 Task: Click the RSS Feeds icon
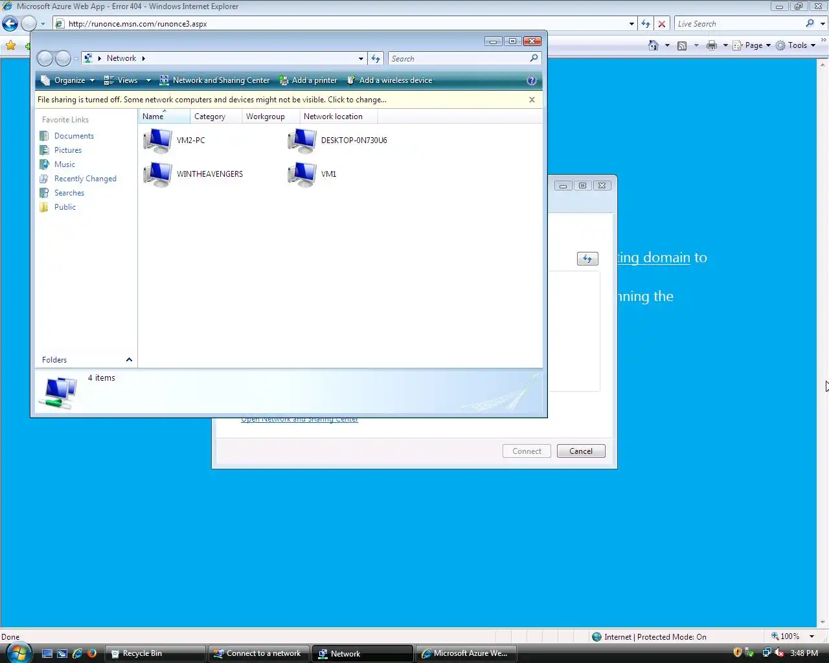pos(682,45)
